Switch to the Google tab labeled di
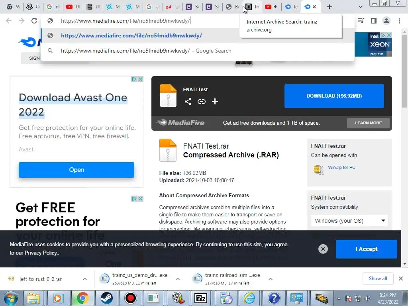 pyautogui.click(x=53, y=7)
